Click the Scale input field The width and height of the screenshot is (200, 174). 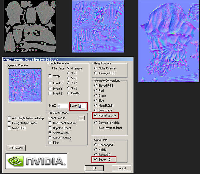tap(82, 106)
